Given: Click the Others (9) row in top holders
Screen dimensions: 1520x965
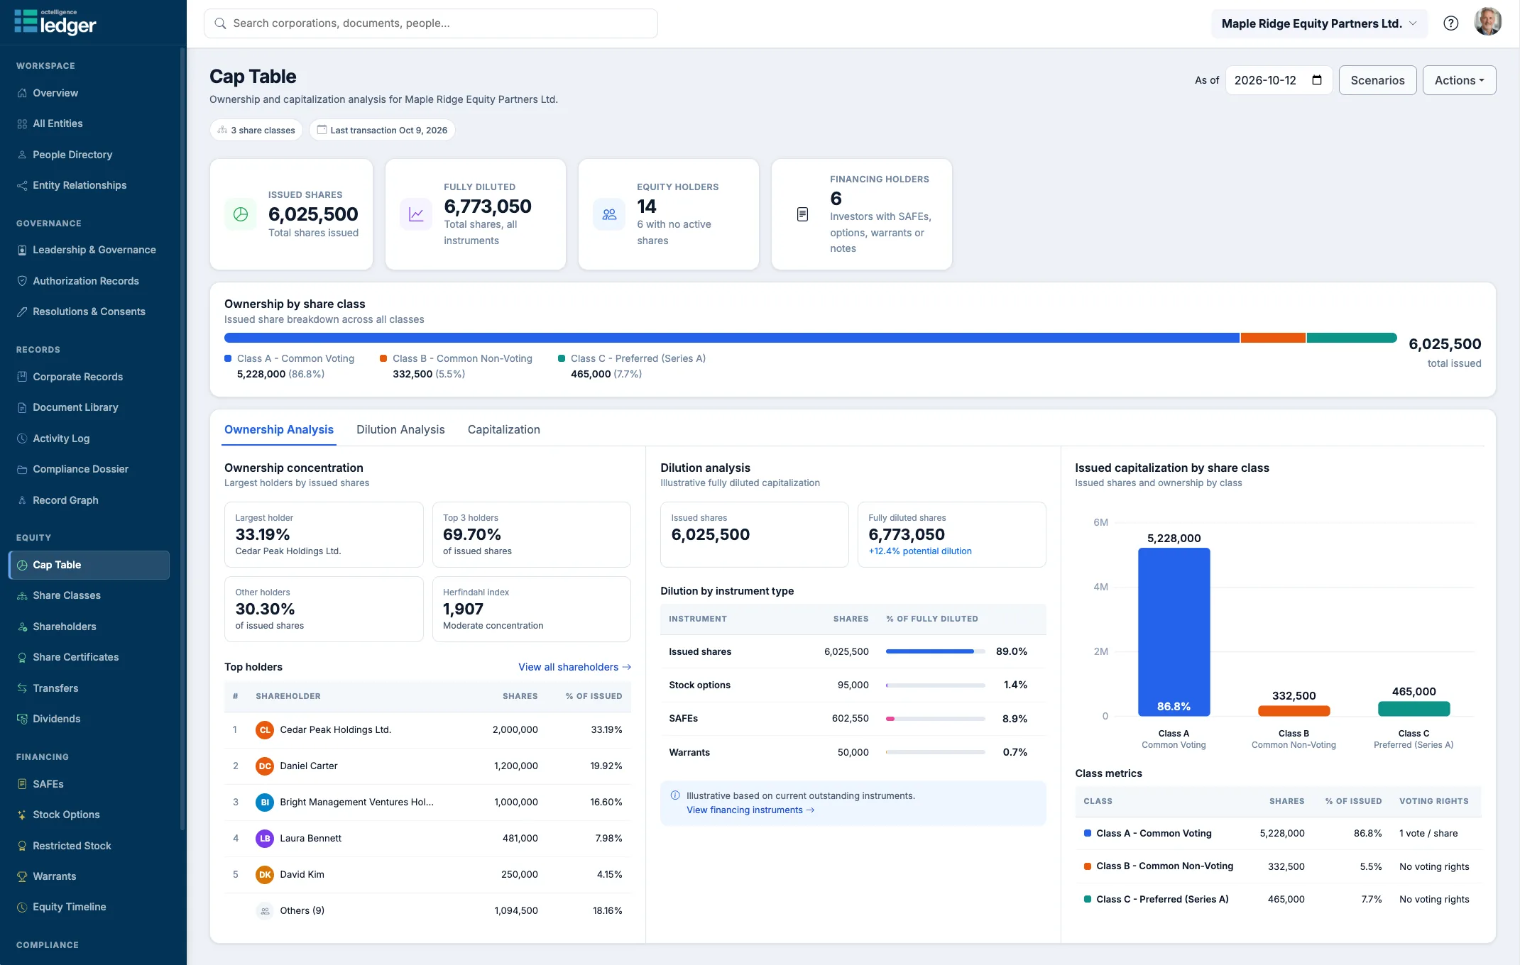Looking at the screenshot, I should pos(427,910).
